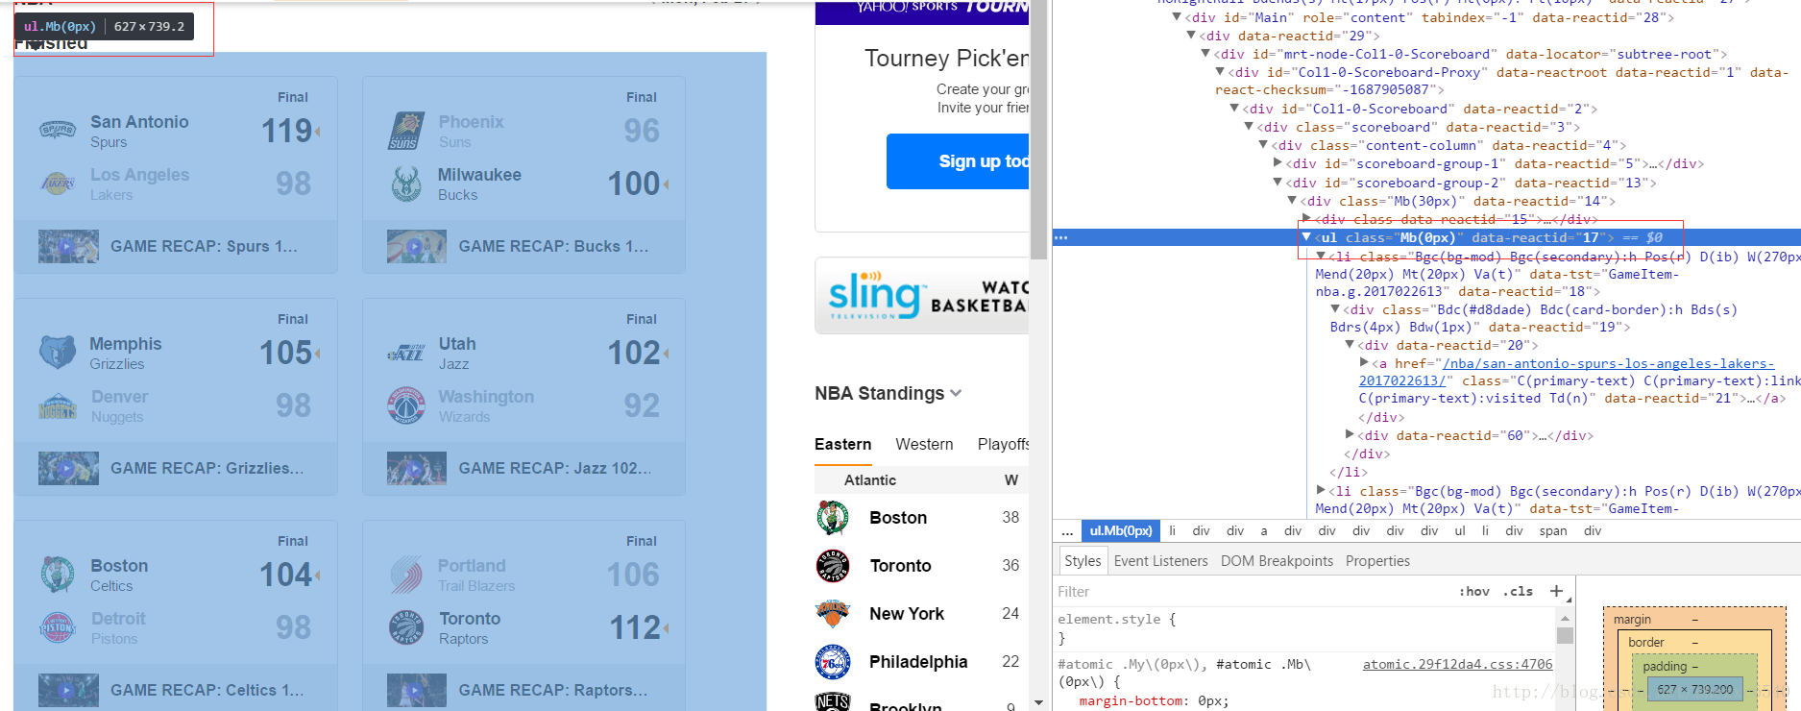Collapse the mrt-node-Col1-0-Scoreboard div node
This screenshot has width=1801, height=711.
pyautogui.click(x=1205, y=54)
